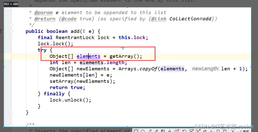
Task: Click this.lock field reference
Action: point(132,38)
